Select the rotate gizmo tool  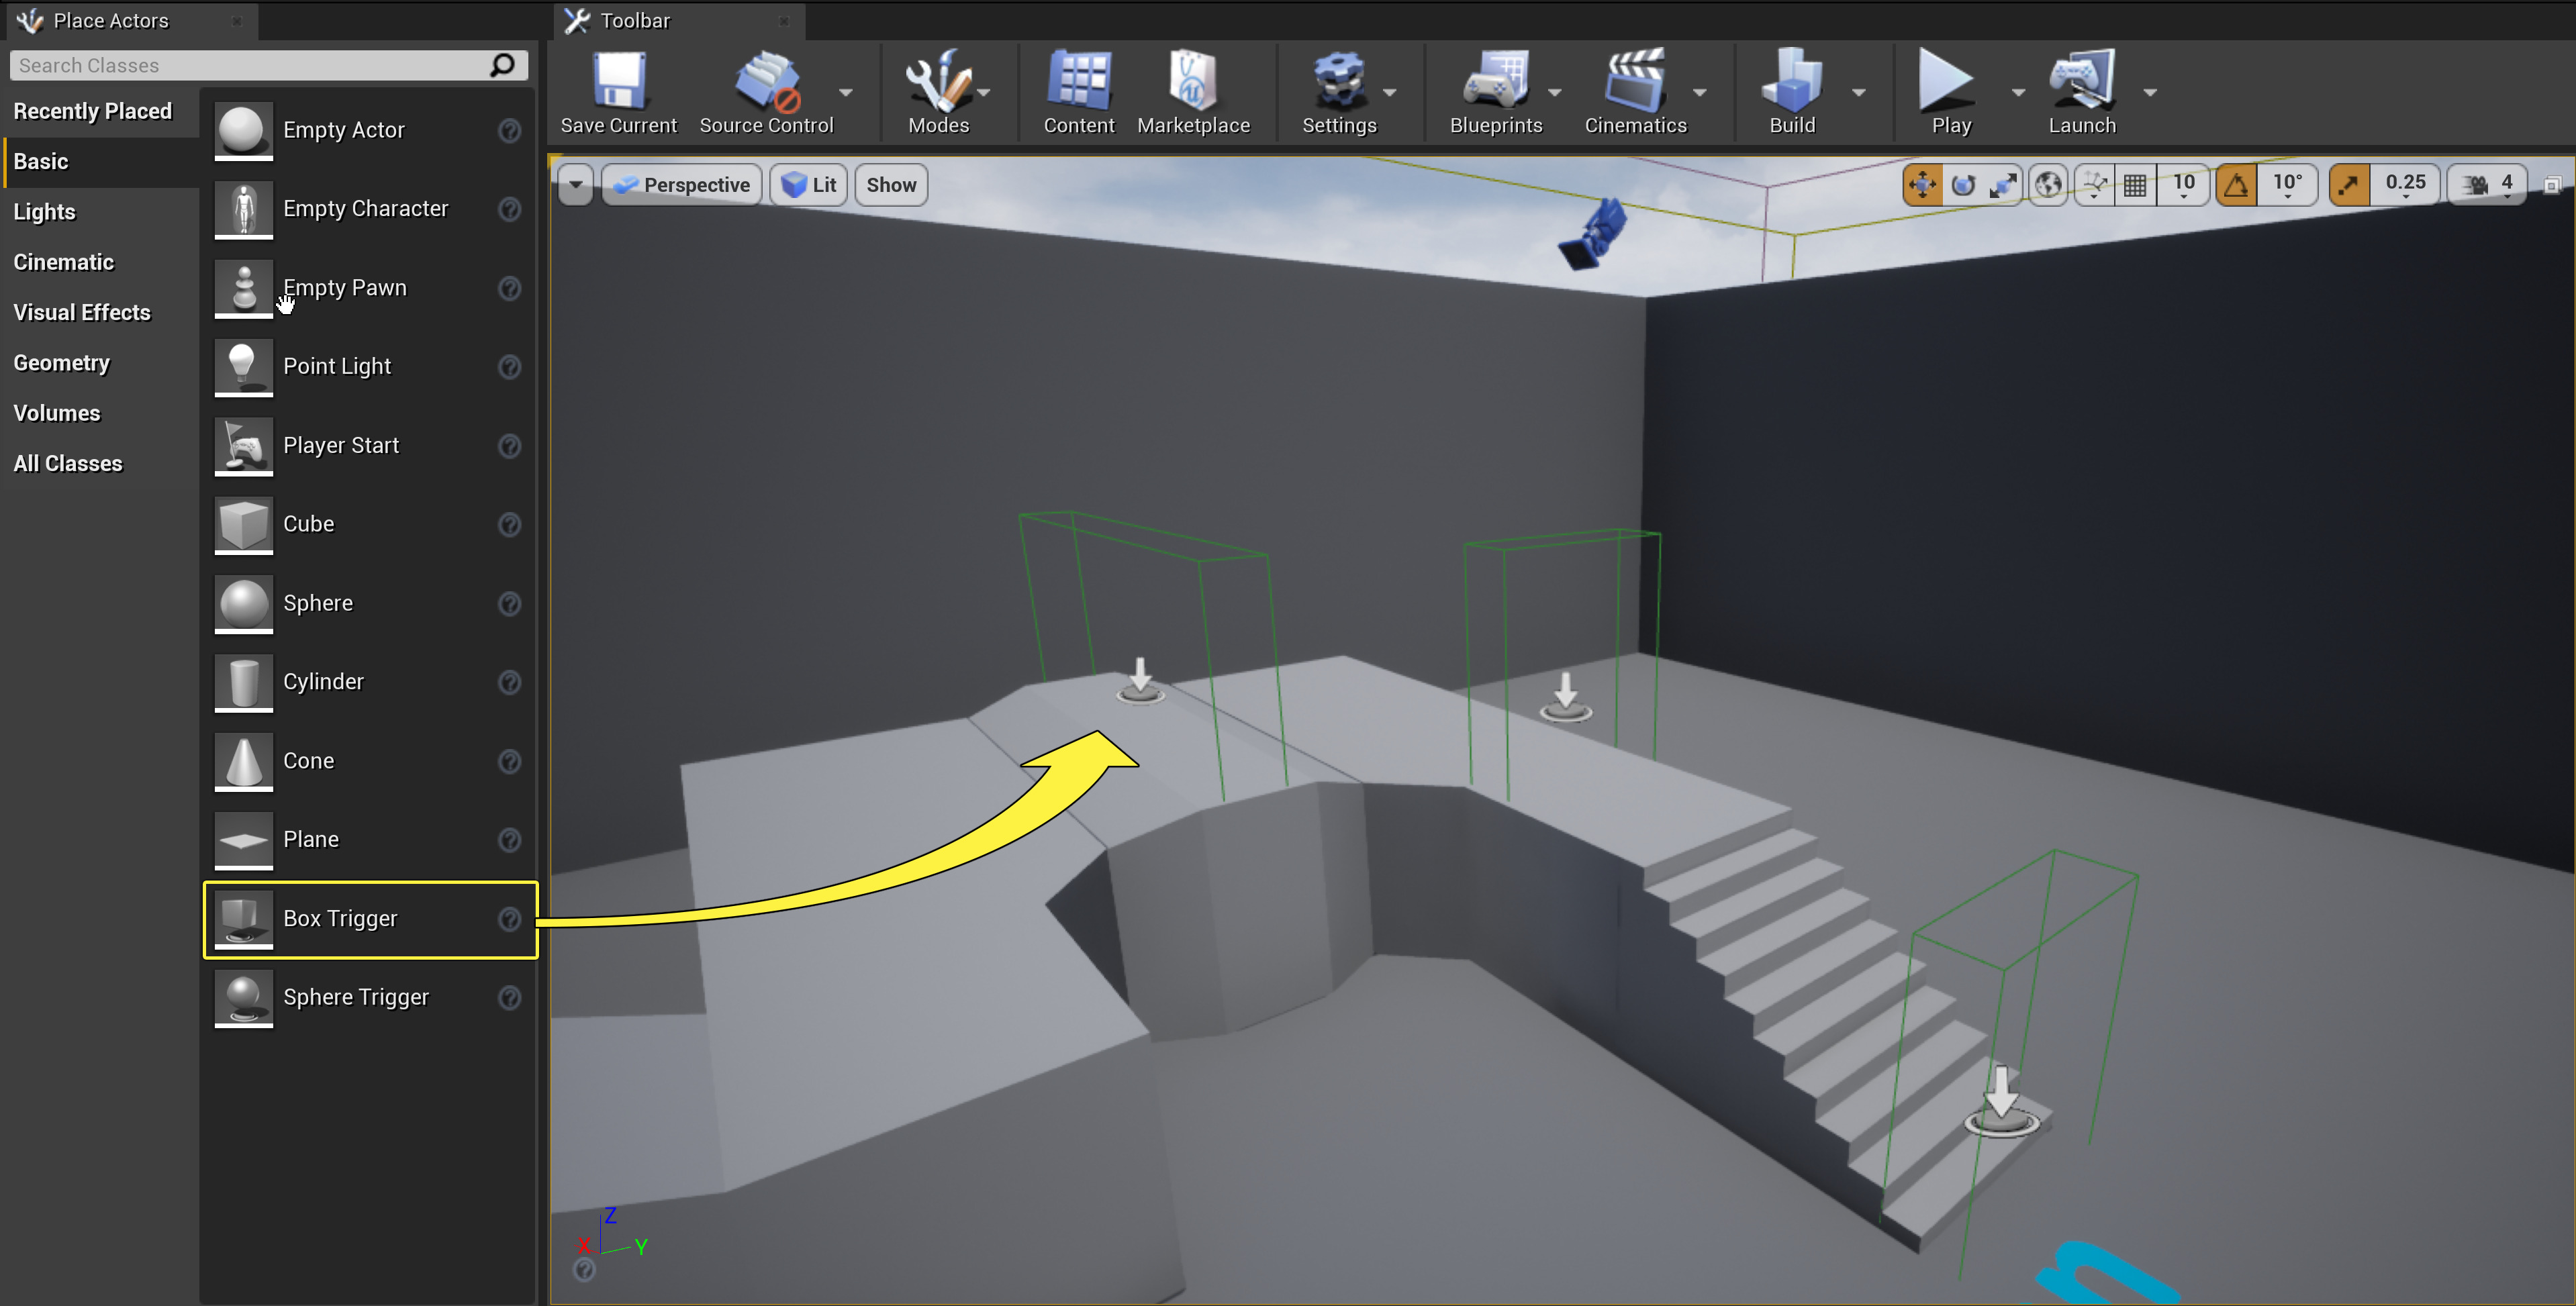[x=1963, y=185]
